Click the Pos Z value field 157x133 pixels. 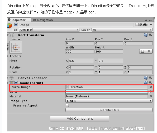(x=138, y=43)
